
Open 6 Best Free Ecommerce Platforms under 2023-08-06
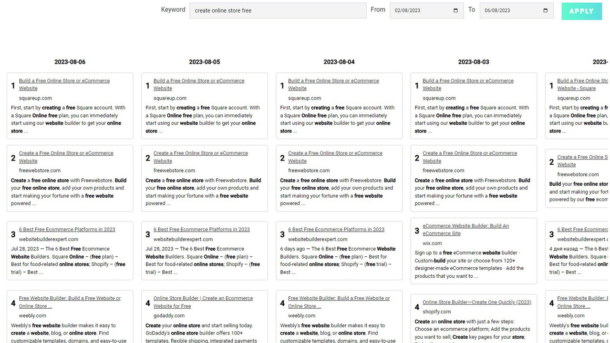[x=67, y=230]
